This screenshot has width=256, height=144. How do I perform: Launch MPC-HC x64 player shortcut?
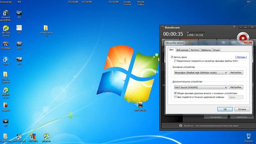[x=19, y=138]
